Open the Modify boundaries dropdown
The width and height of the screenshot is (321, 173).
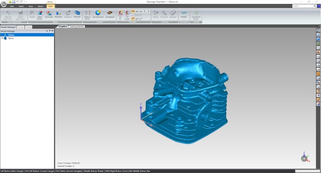(x=184, y=19)
